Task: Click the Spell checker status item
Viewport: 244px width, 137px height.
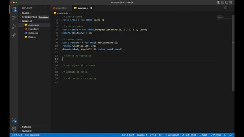Action: (x=203, y=135)
